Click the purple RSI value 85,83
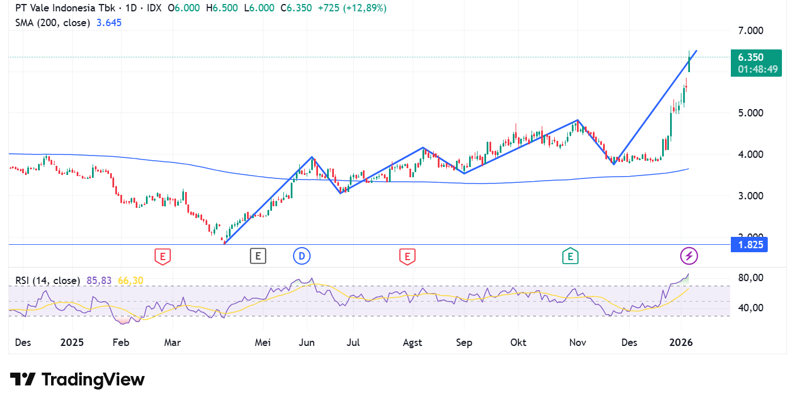The width and height of the screenshot is (795, 405). [x=99, y=280]
